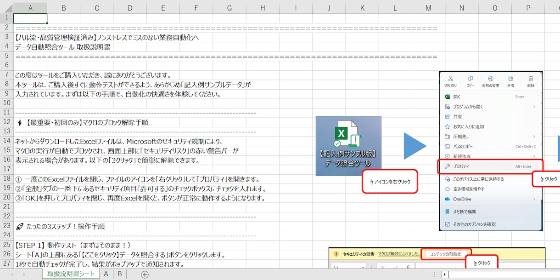Select column N header
The image size is (560, 280).
pyautogui.click(x=461, y=8)
